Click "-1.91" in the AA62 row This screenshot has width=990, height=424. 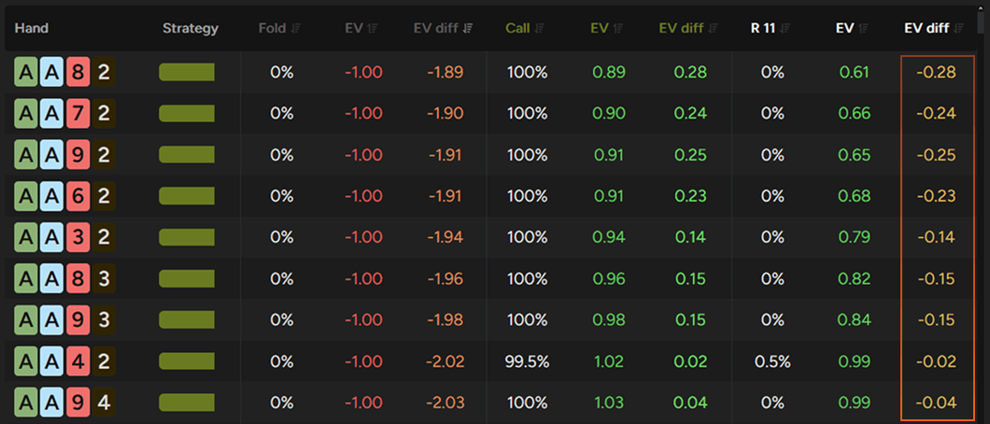click(x=445, y=196)
